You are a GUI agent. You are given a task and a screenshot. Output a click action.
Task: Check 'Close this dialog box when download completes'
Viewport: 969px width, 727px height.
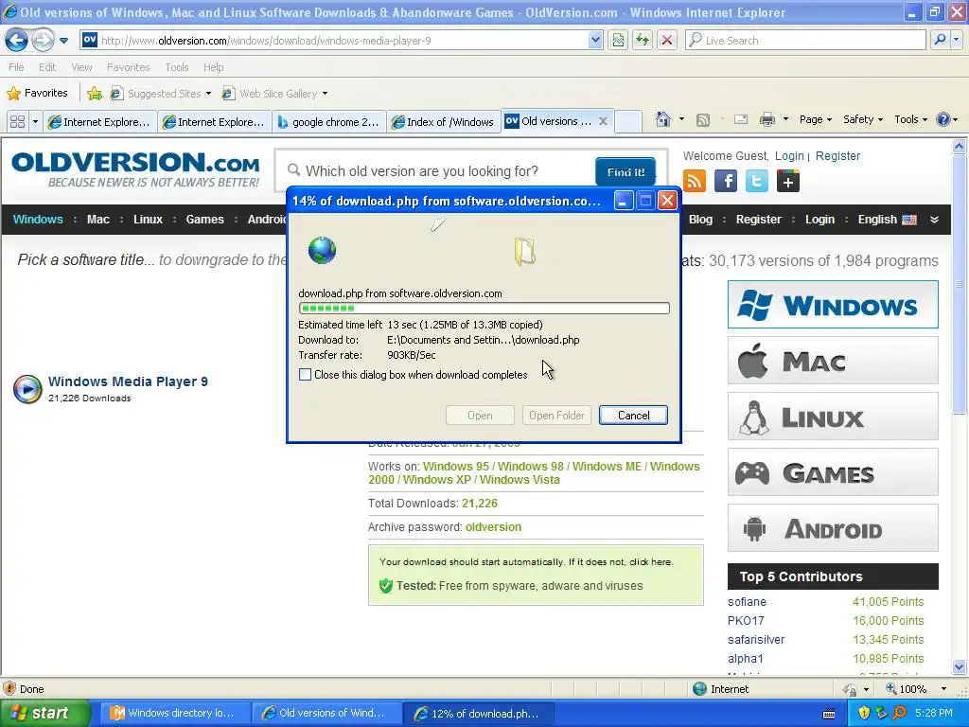click(x=305, y=374)
